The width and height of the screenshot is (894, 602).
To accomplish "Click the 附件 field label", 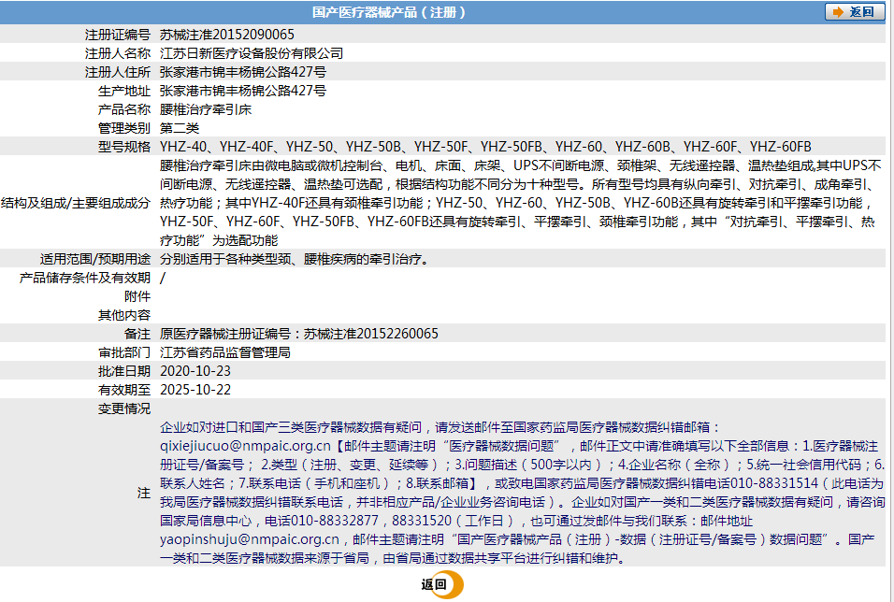I will [137, 296].
